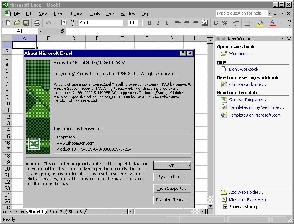Click the Choose workbook link

247,84
